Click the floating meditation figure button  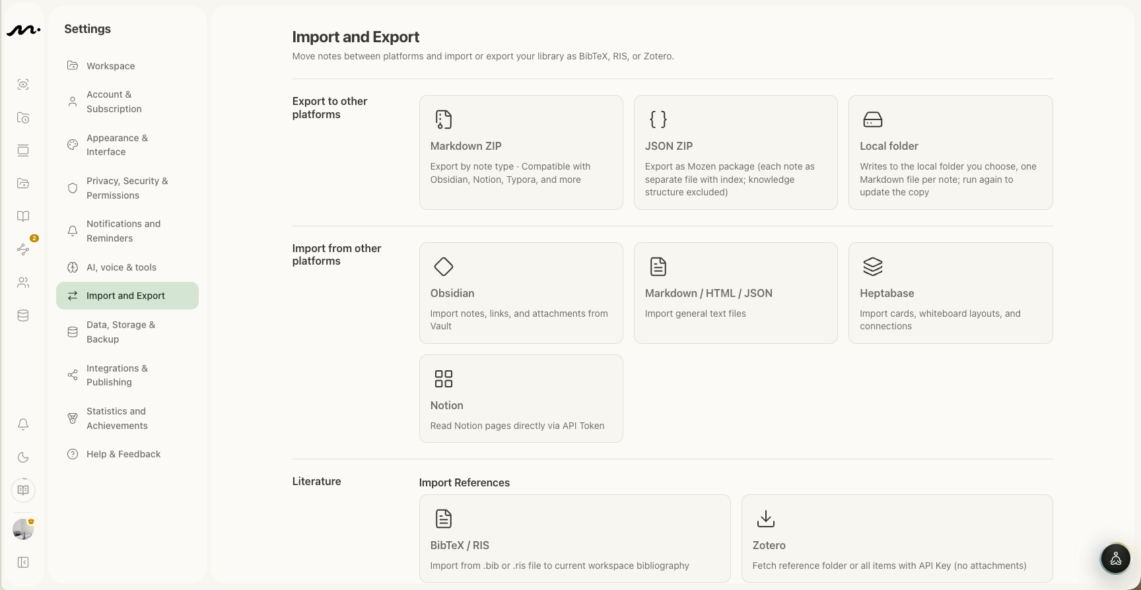(x=1116, y=559)
